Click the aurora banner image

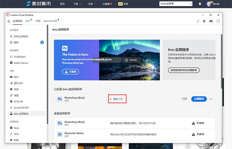129,60
